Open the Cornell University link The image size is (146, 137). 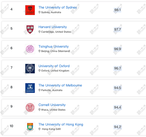click(x=52, y=105)
